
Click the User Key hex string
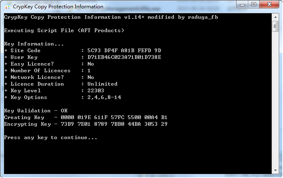tap(124, 57)
